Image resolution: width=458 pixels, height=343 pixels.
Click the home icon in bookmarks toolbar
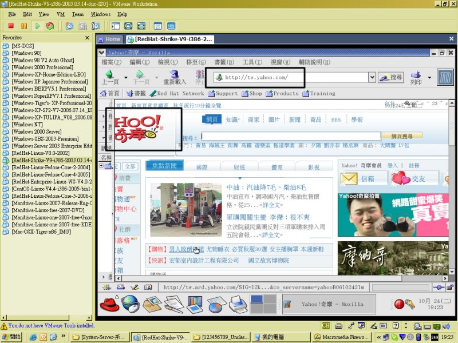(104, 93)
